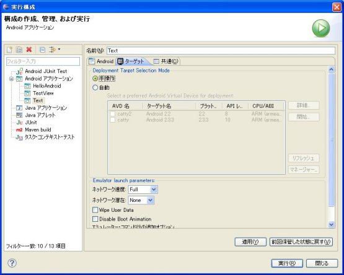
Task: Click the 実行 run button
Action: [287, 263]
